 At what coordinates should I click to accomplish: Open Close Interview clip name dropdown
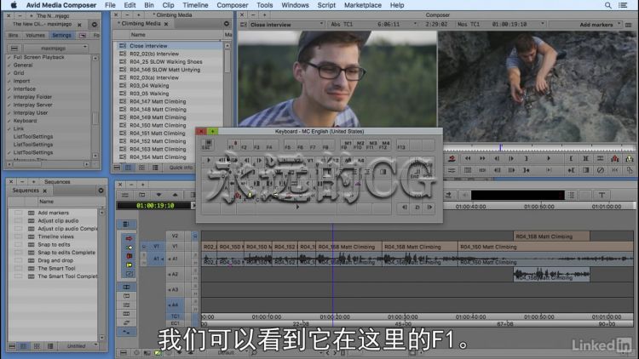point(285,25)
